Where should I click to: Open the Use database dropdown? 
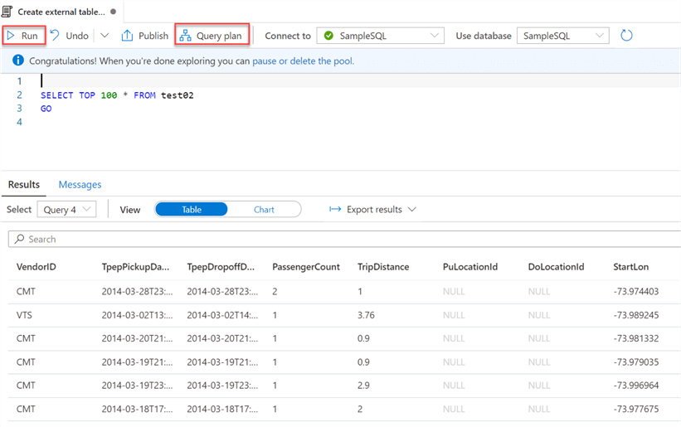(x=562, y=36)
